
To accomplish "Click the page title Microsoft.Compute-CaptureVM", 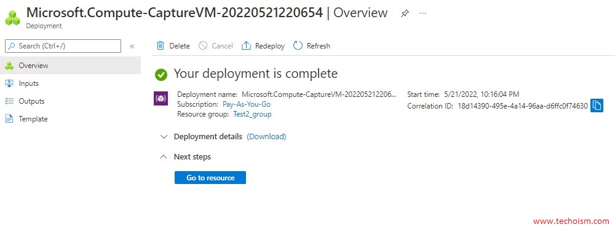I will (x=175, y=12).
